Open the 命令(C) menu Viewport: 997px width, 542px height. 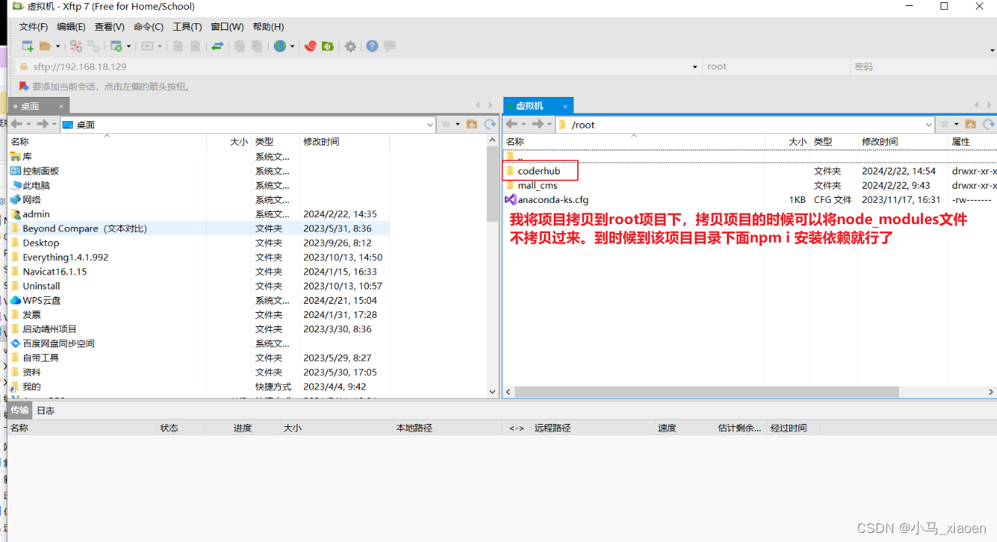click(x=148, y=26)
